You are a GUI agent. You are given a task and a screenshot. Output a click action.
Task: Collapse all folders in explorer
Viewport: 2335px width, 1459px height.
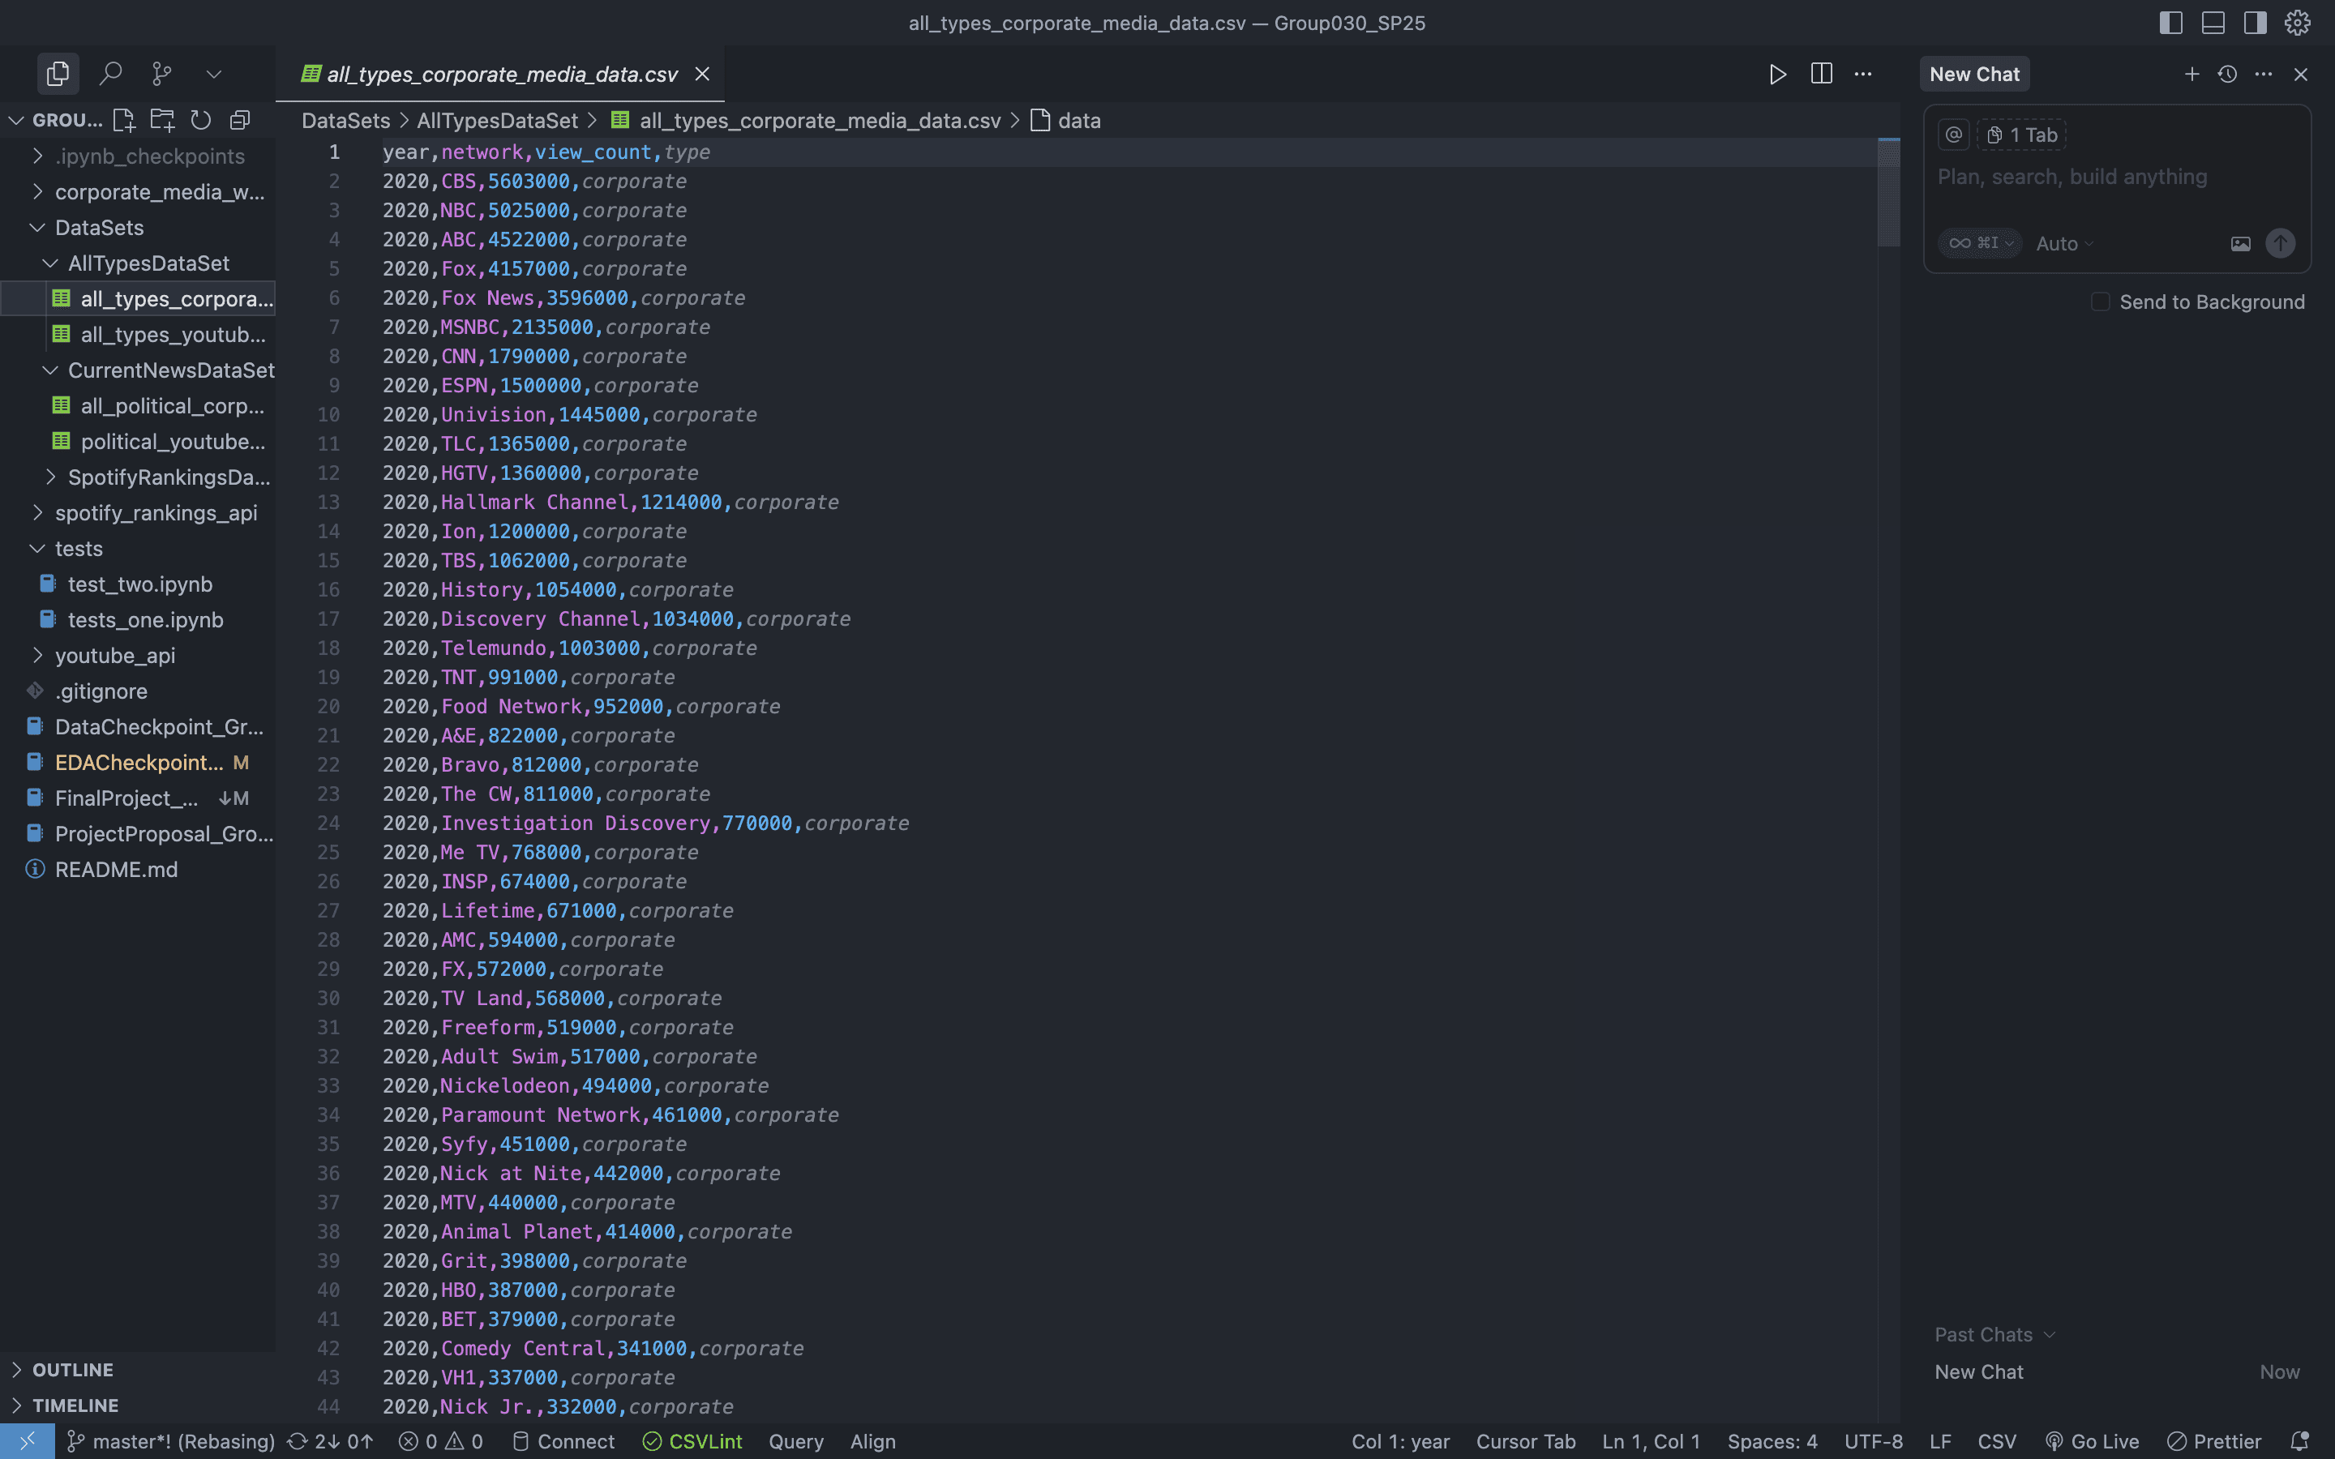(x=239, y=120)
